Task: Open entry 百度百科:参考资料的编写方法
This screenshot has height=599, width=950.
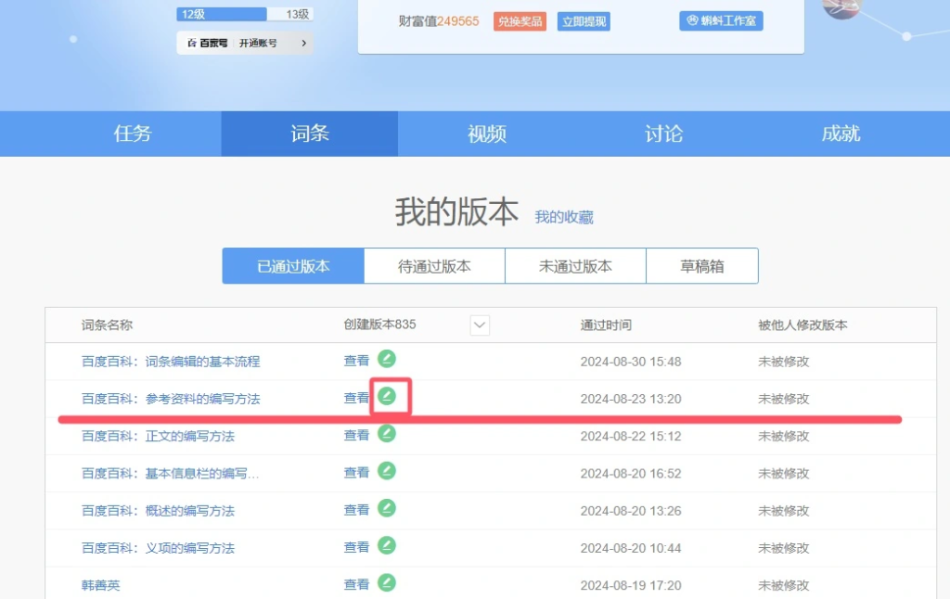Action: click(x=171, y=399)
